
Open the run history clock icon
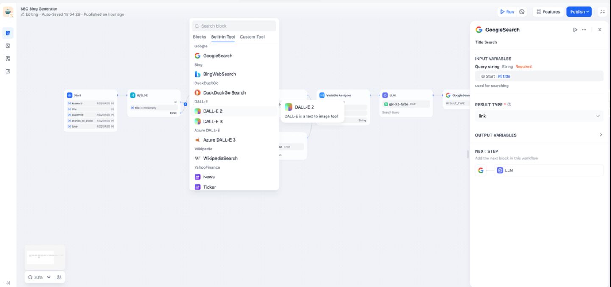point(522,12)
